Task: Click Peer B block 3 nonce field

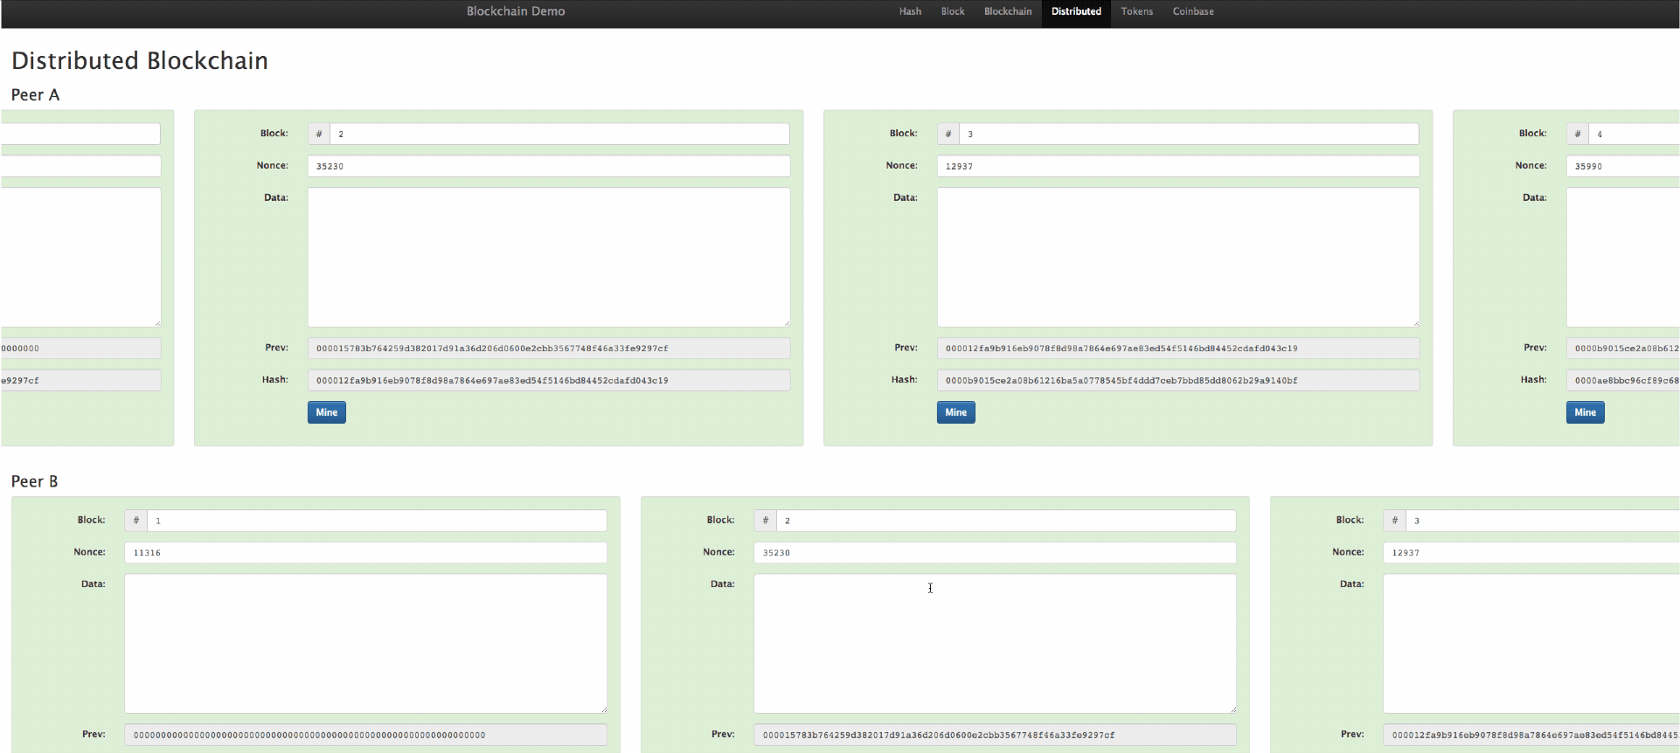Action: (1531, 552)
